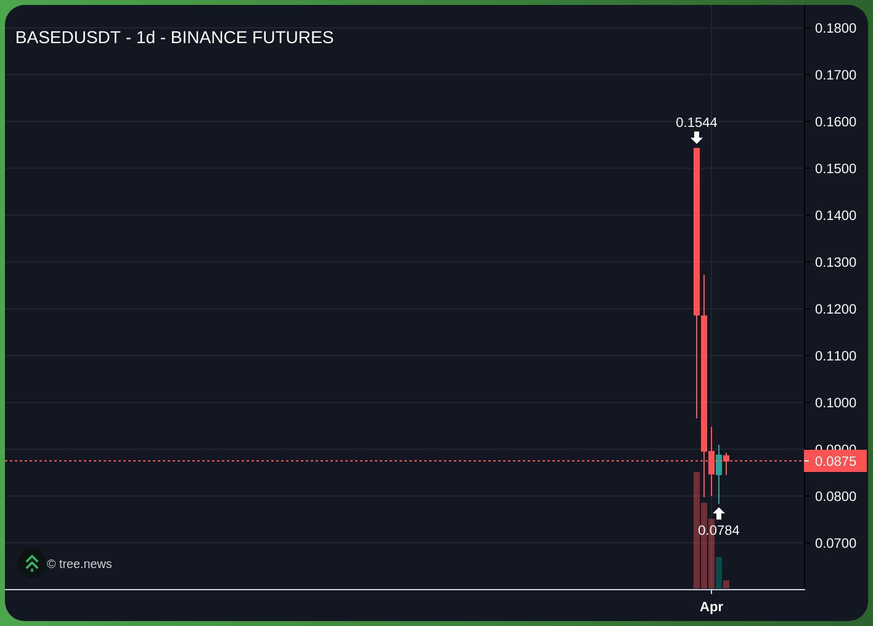
Task: Click the tallest red volume bar
Action: [x=697, y=530]
